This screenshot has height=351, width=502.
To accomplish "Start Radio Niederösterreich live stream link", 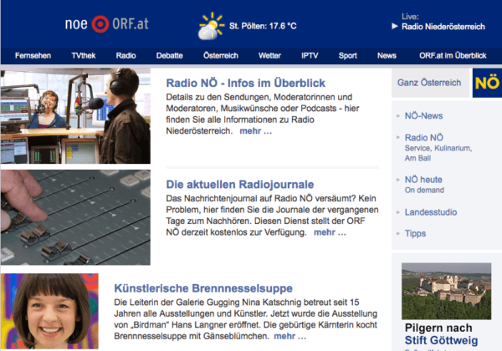I will [x=443, y=27].
